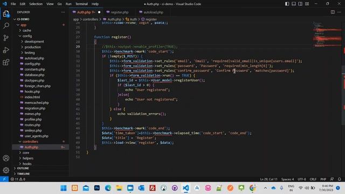Viewport: 345px width, 194px height.
Task: Toggle the bottom panel layout icon
Action: click(x=293, y=4)
